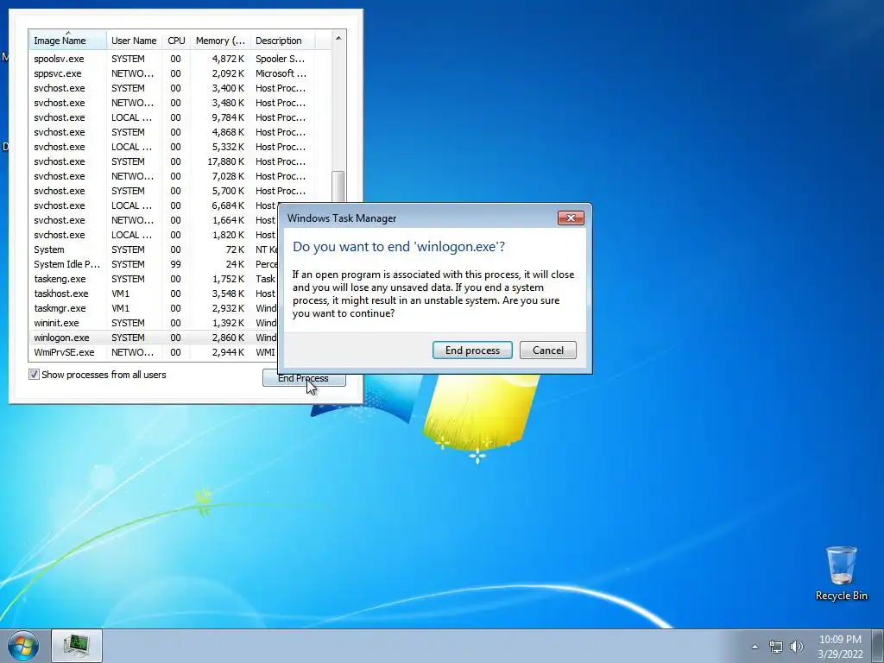
Task: Select the System process row
Action: [x=153, y=249]
